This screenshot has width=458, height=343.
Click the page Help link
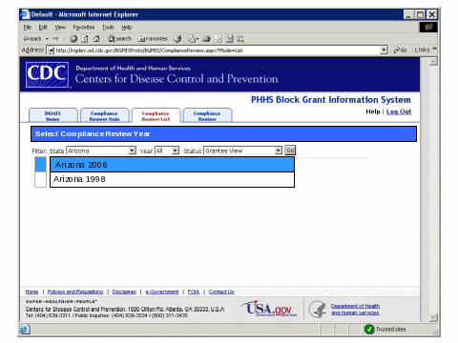[373, 111]
